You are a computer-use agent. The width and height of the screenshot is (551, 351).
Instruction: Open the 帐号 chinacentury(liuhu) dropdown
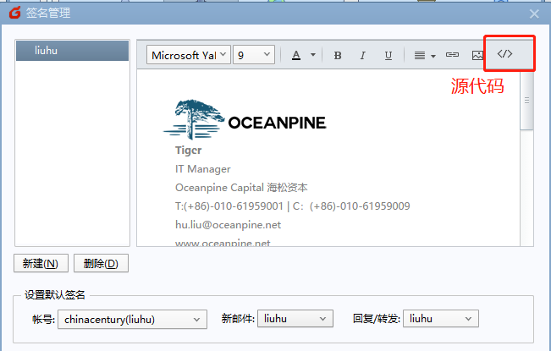coord(132,319)
